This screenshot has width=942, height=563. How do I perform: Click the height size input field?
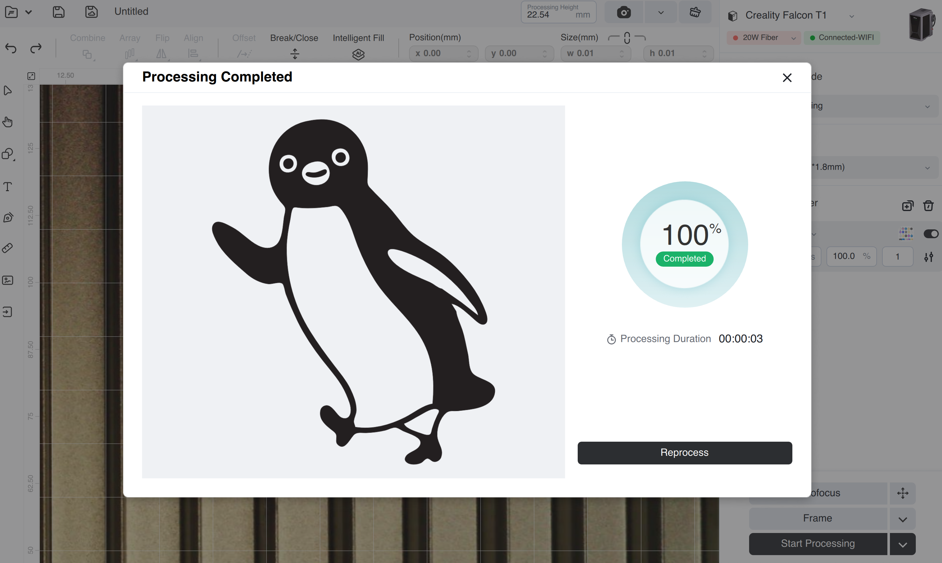(x=678, y=53)
